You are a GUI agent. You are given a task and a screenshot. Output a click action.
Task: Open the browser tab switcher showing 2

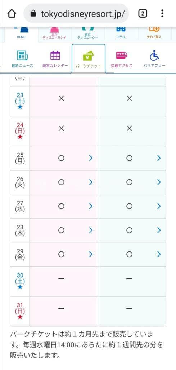click(x=143, y=14)
